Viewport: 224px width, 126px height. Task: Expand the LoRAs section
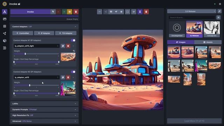pos(44,104)
